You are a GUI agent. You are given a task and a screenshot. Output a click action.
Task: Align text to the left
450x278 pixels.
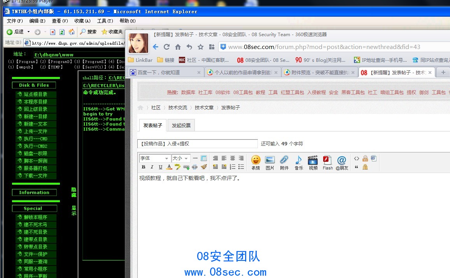tap(224, 158)
